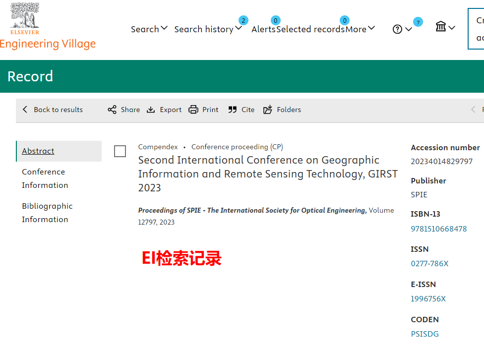Click the publisher name SPIE
This screenshot has height=351, width=484.
click(419, 195)
